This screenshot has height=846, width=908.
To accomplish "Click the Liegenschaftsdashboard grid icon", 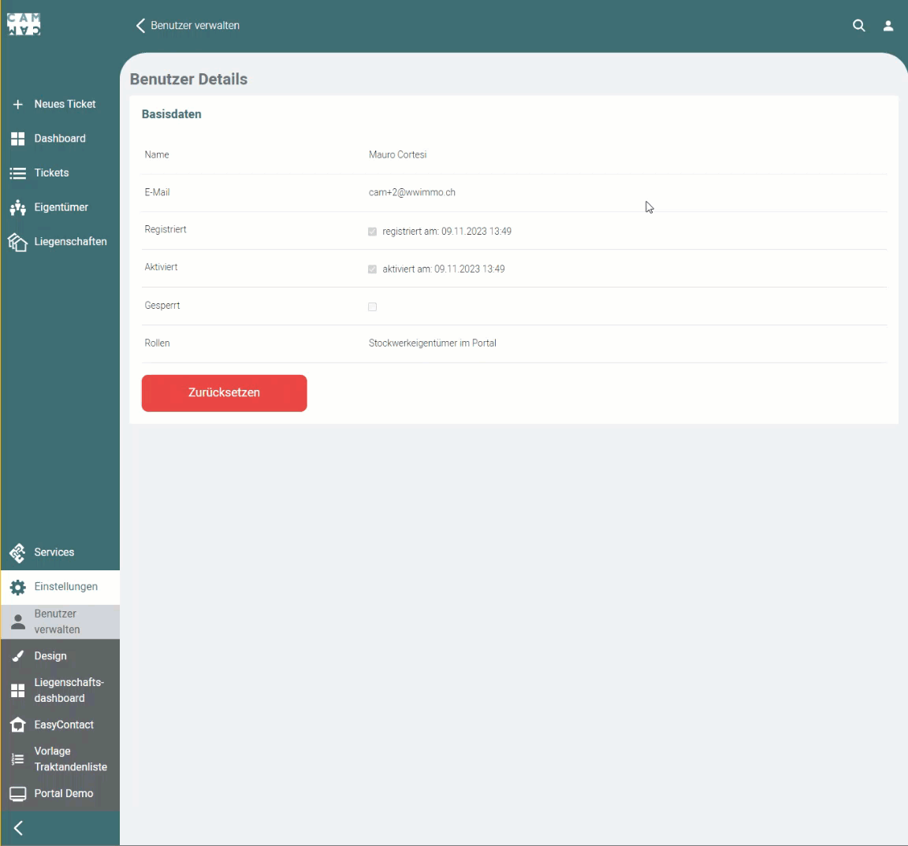I will (18, 690).
